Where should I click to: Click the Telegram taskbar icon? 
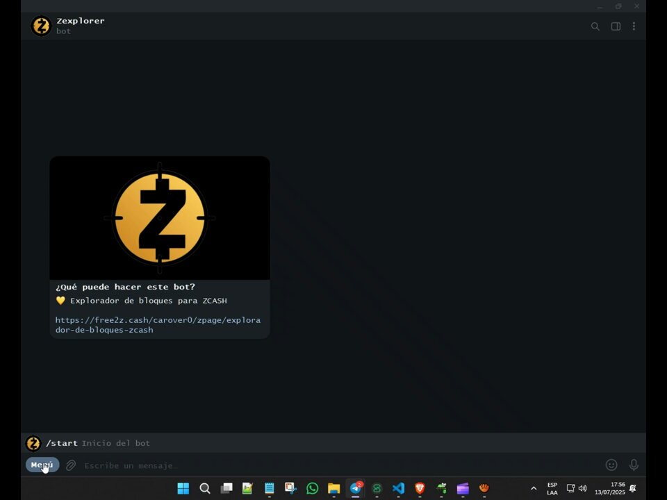[356, 488]
